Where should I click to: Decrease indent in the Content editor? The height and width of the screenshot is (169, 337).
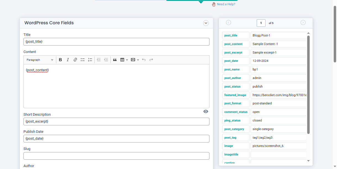pos(99,60)
